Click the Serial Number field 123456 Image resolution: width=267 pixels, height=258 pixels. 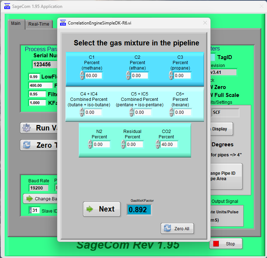tap(45, 64)
